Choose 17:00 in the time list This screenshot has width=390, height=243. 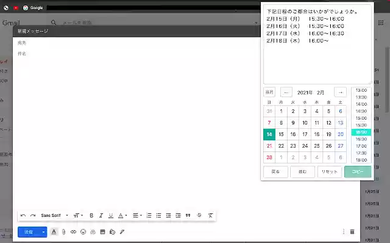(361, 146)
